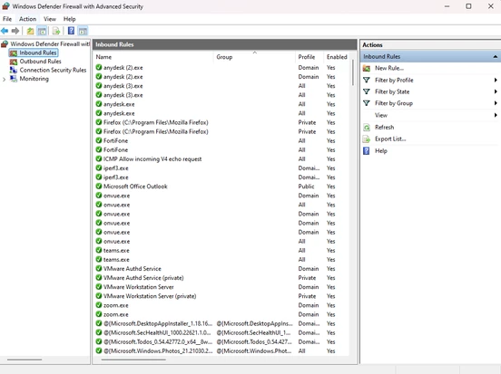Click green check icon for ICMP echo rule
Viewport: 501px width, 374px height.
[99, 158]
